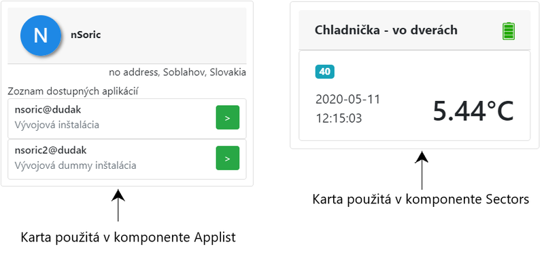Screen dimensions: 544x257
Task: Click the Zoznam dostupných aplikácií heading
Action: click(x=73, y=92)
